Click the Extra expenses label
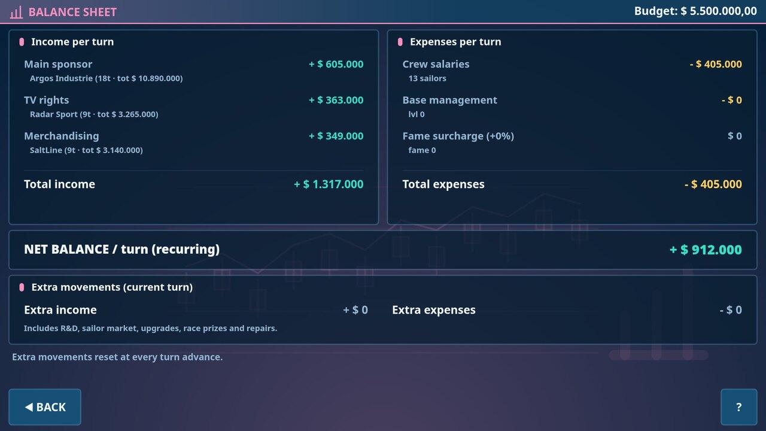 [x=434, y=310]
